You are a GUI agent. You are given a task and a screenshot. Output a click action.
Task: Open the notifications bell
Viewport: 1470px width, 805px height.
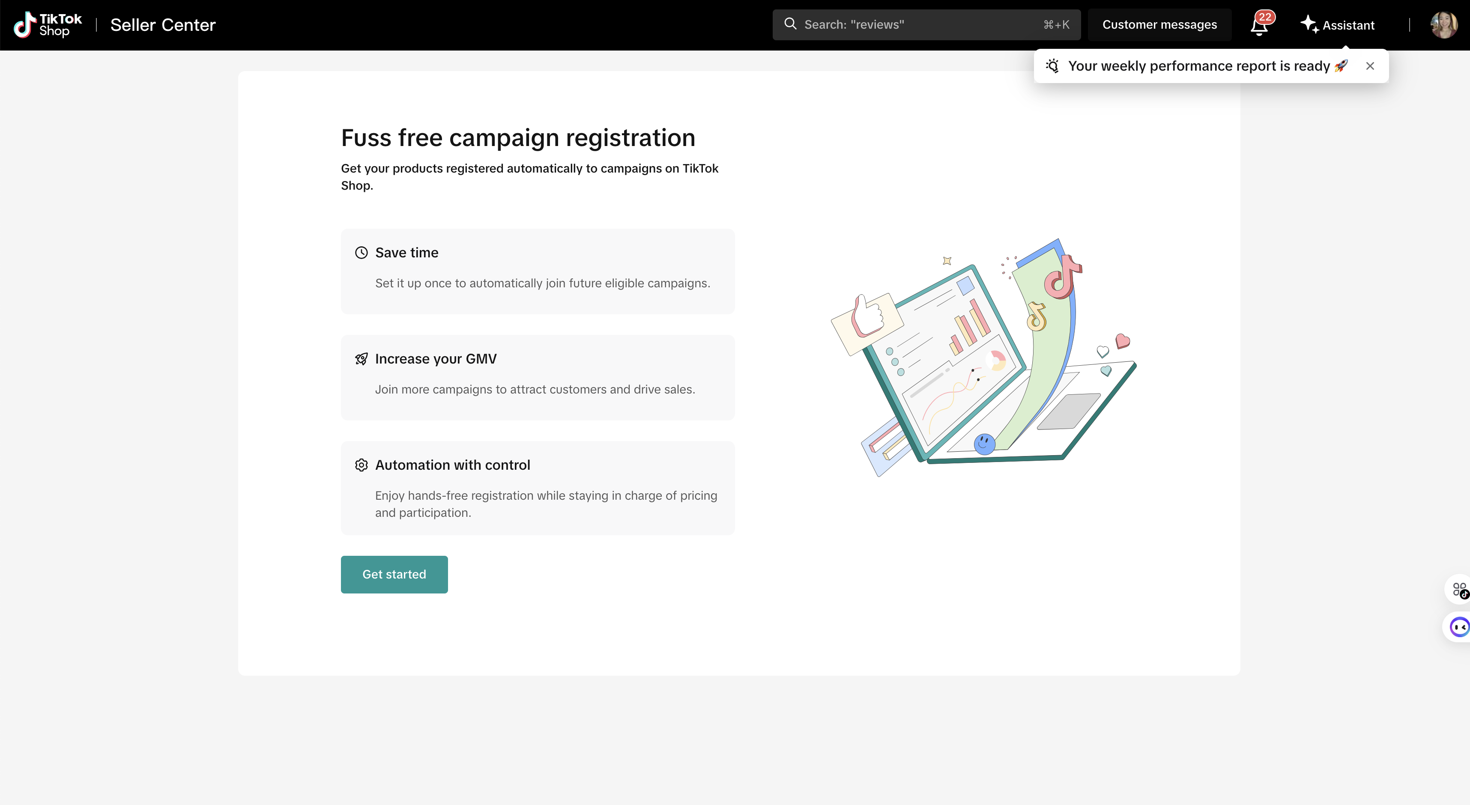click(1259, 26)
